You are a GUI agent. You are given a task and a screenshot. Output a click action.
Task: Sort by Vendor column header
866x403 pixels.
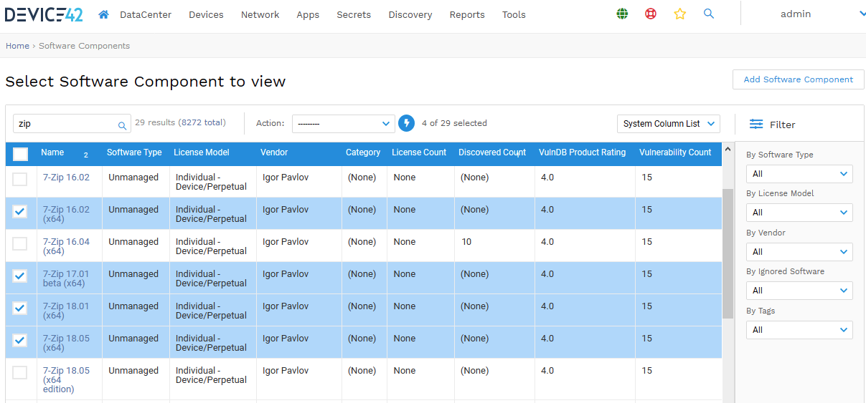(x=273, y=152)
